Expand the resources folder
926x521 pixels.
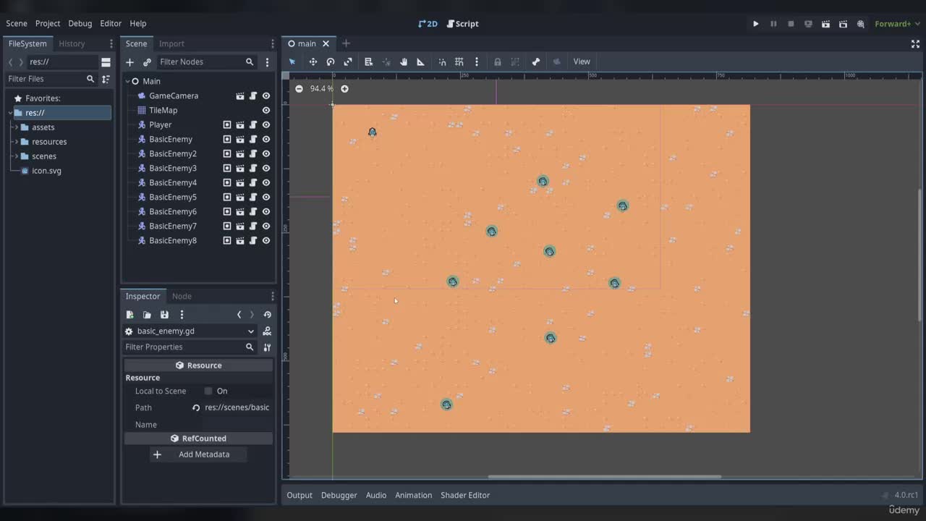(x=16, y=142)
